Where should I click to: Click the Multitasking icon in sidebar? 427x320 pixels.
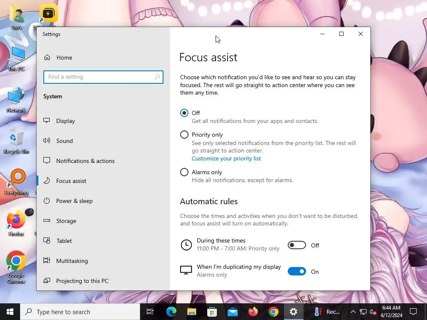pos(47,261)
